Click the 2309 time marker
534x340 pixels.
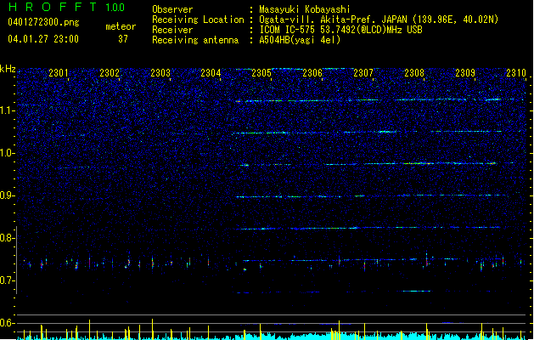tap(465, 73)
